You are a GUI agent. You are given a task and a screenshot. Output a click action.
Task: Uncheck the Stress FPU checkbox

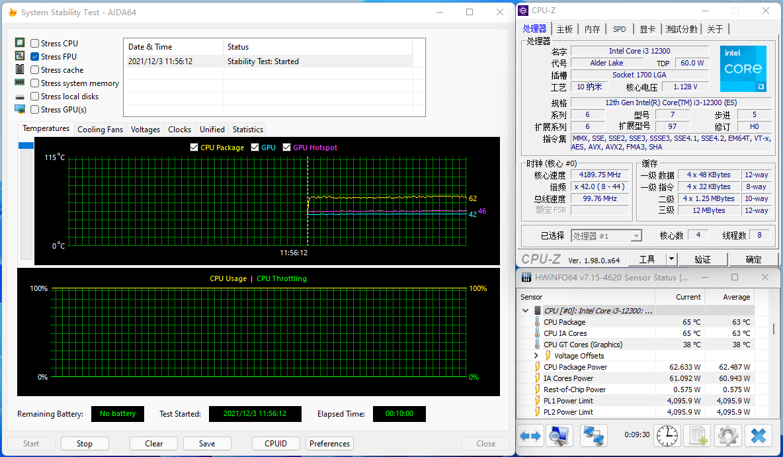click(x=35, y=57)
